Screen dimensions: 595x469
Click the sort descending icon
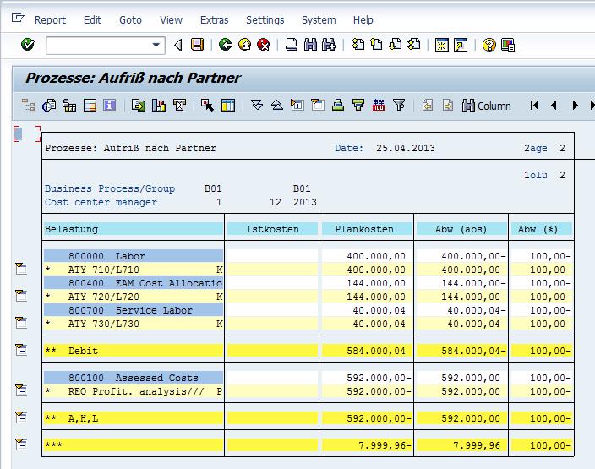click(358, 105)
